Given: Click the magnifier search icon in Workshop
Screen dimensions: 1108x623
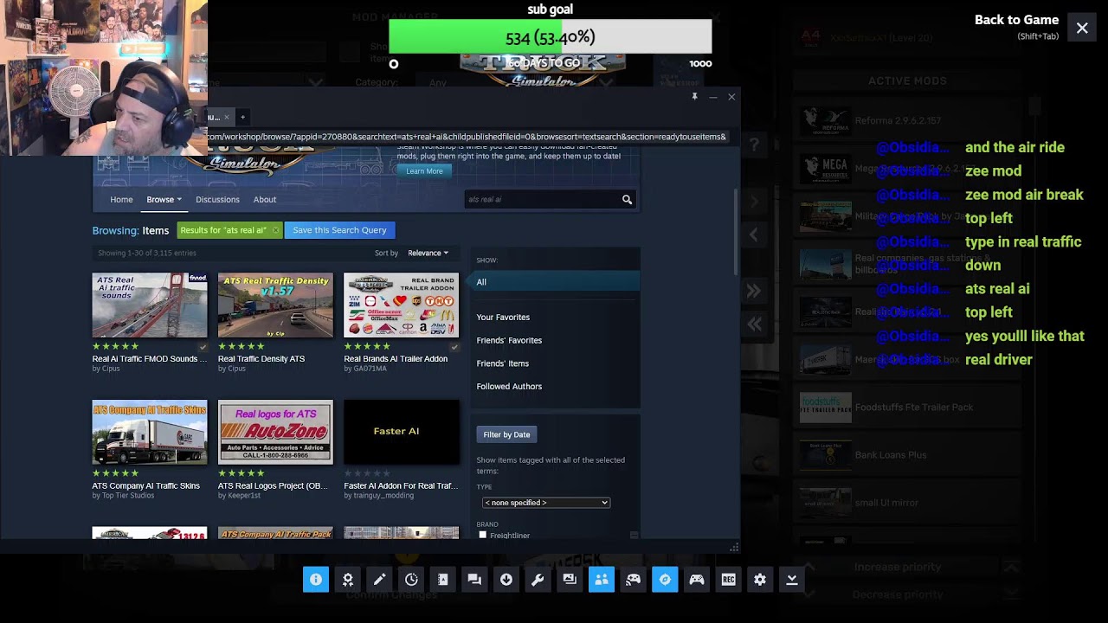Looking at the screenshot, I should 627,200.
